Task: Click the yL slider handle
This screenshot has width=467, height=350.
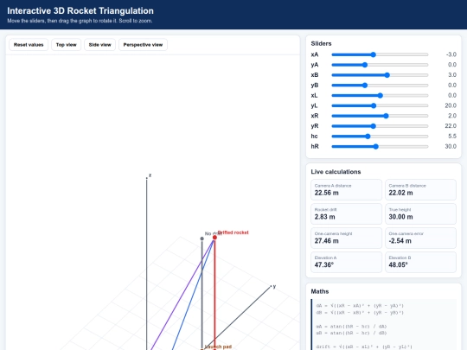Action: coord(374,105)
